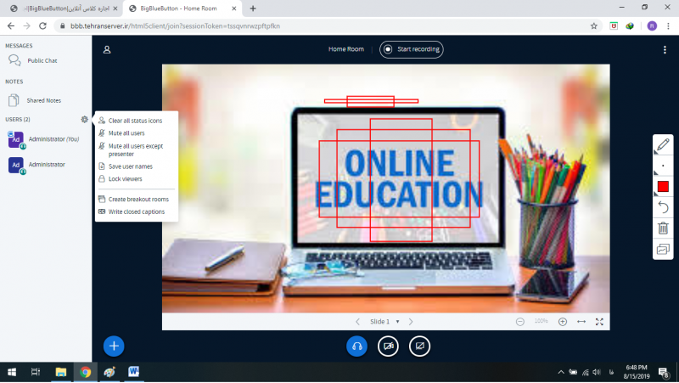Select the pencil drawing tool
This screenshot has width=679, height=383.
click(663, 144)
